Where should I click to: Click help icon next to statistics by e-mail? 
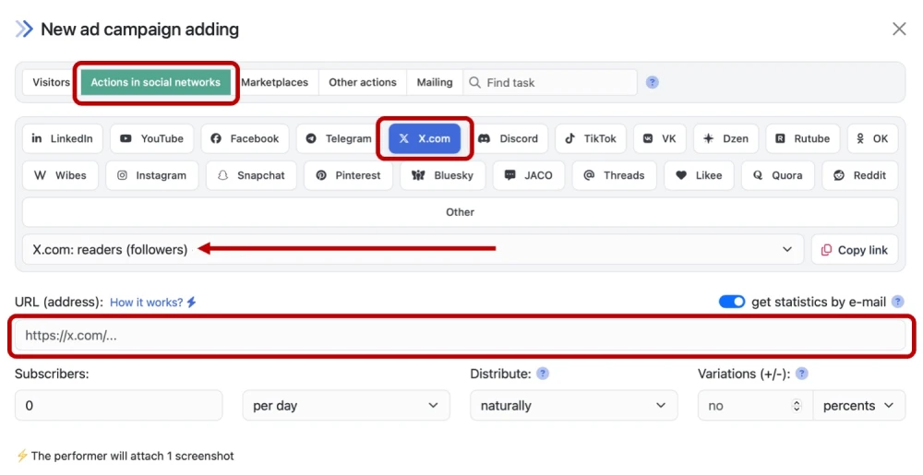click(x=898, y=302)
